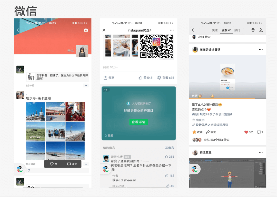
Task: View the railway track photo in the grid
Action: point(75,132)
